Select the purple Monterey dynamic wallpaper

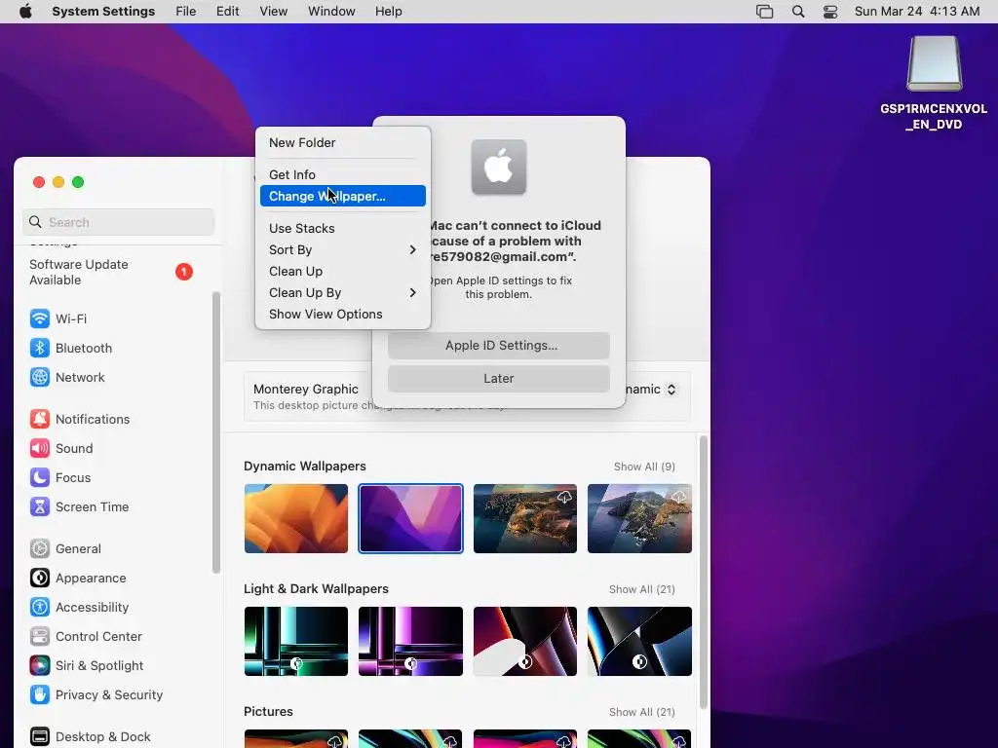(x=410, y=518)
